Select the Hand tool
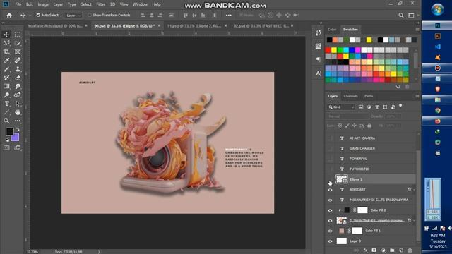The width and height of the screenshot is (452, 254). click(18, 112)
